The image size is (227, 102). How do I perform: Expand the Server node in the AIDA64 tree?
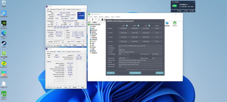(x=89, y=32)
